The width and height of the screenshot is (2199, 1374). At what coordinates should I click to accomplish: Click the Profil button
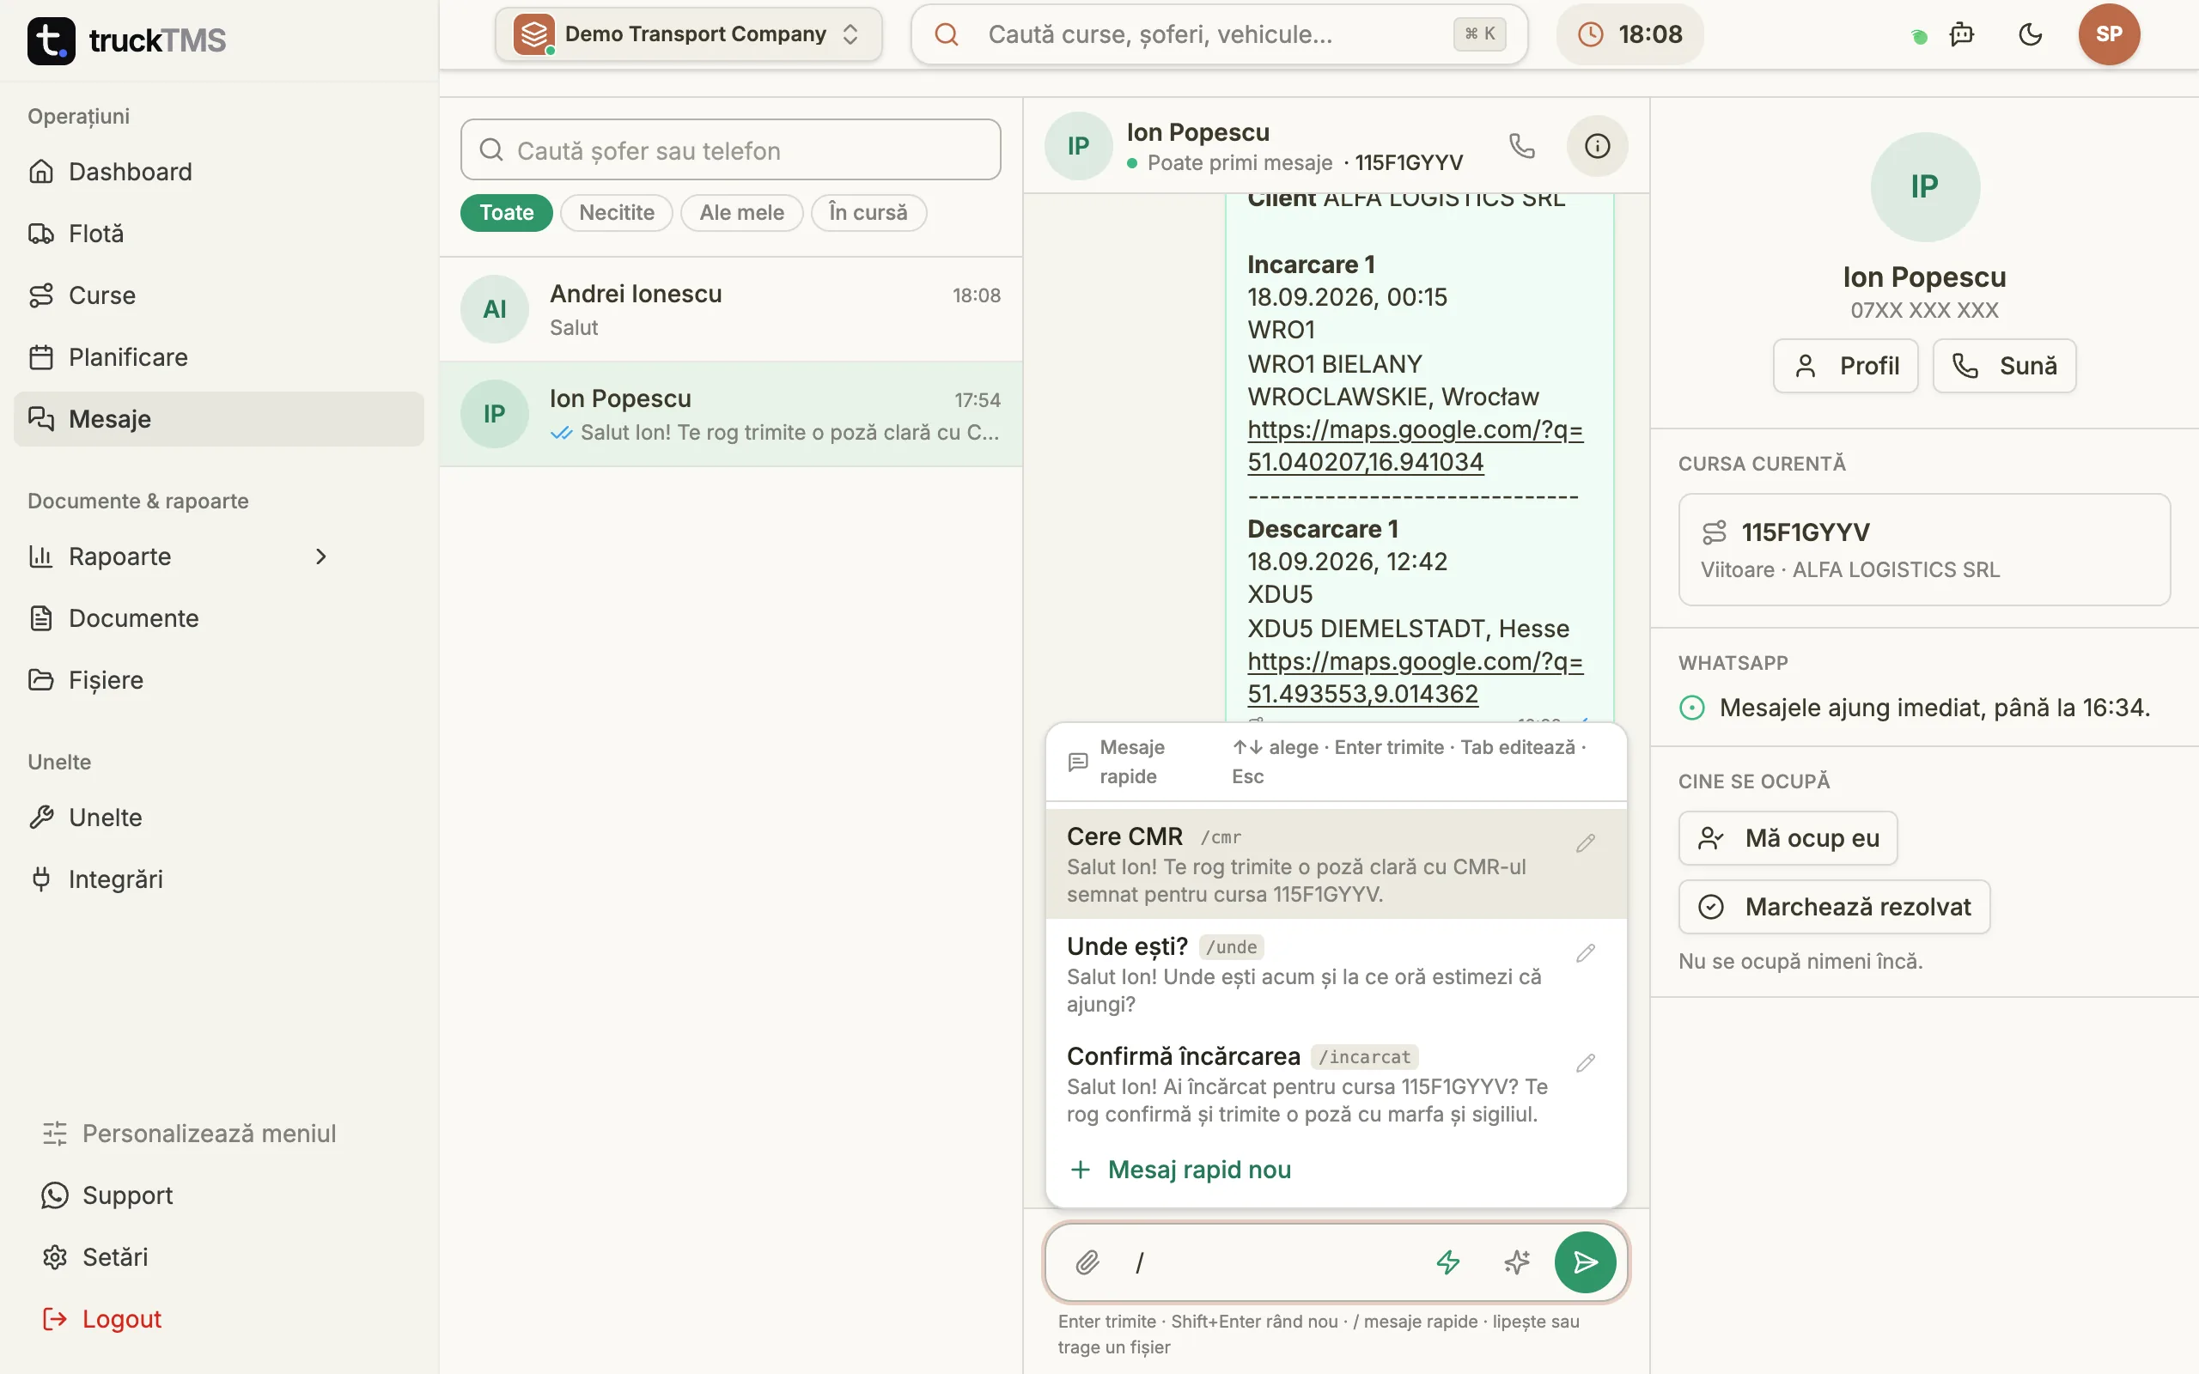[x=1844, y=366]
